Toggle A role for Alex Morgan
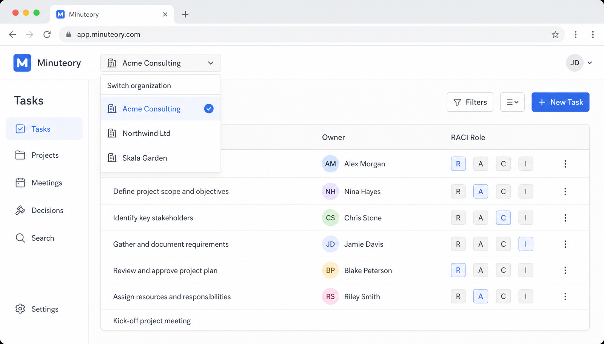 [x=481, y=164]
